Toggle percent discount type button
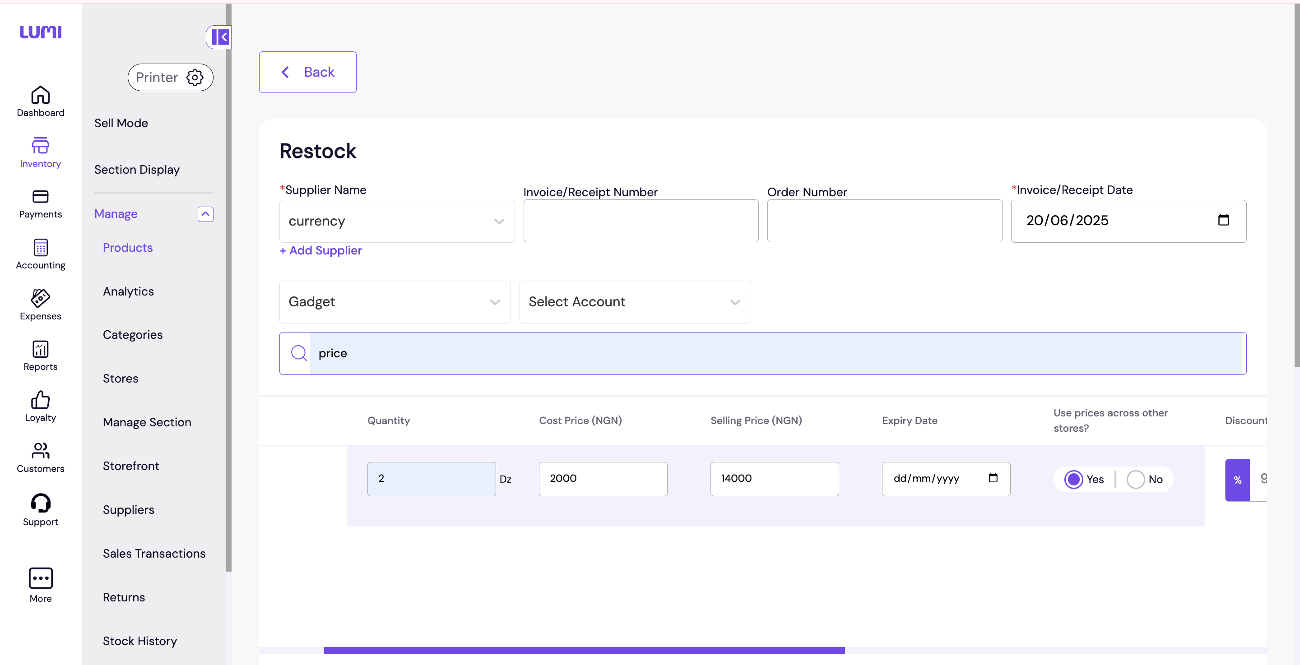 [x=1237, y=480]
